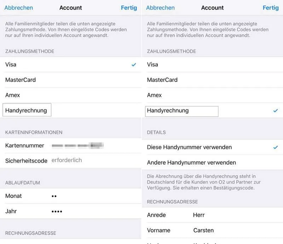283x244 pixels.
Task: Tap Fertig in left screen
Action: point(129,8)
